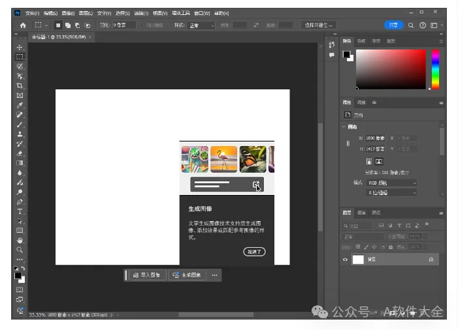
Task: Click the 导入图像 import image button
Action: [x=147, y=275]
